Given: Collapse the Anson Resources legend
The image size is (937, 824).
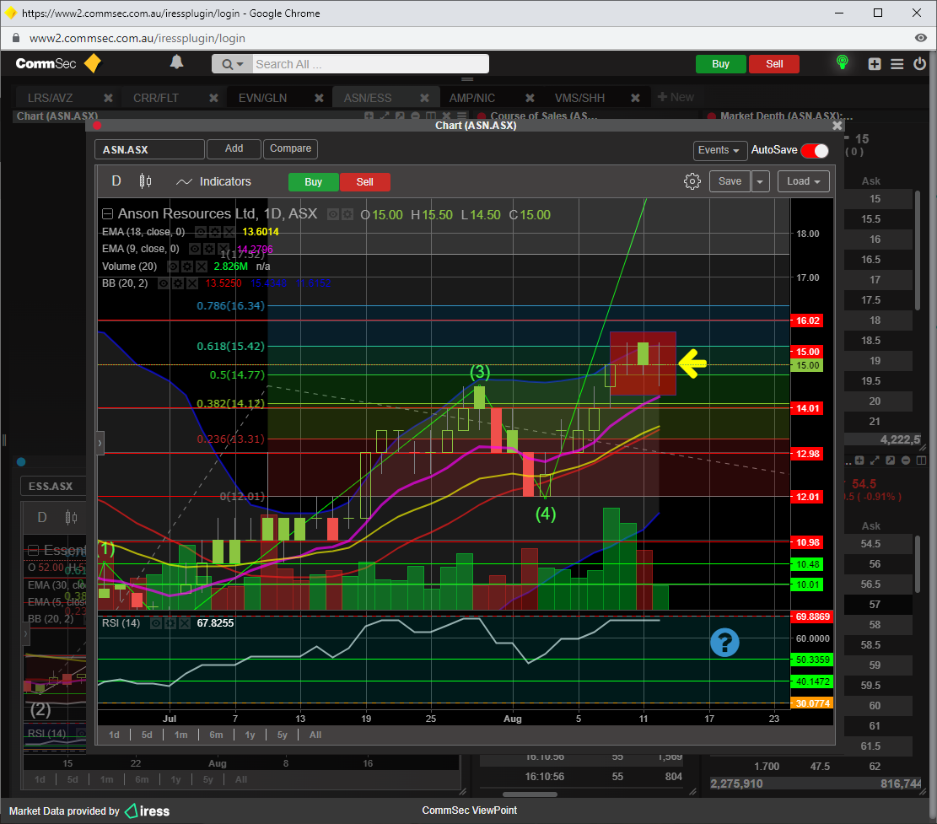Looking at the screenshot, I should [x=108, y=214].
